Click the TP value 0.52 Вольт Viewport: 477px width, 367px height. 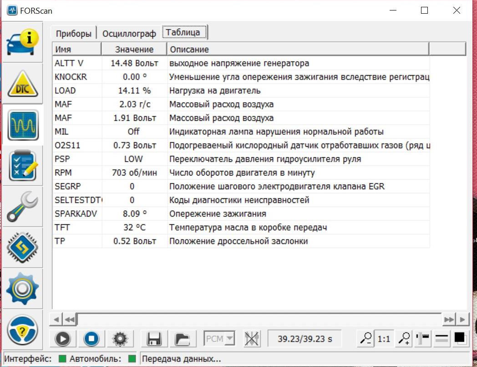point(135,241)
